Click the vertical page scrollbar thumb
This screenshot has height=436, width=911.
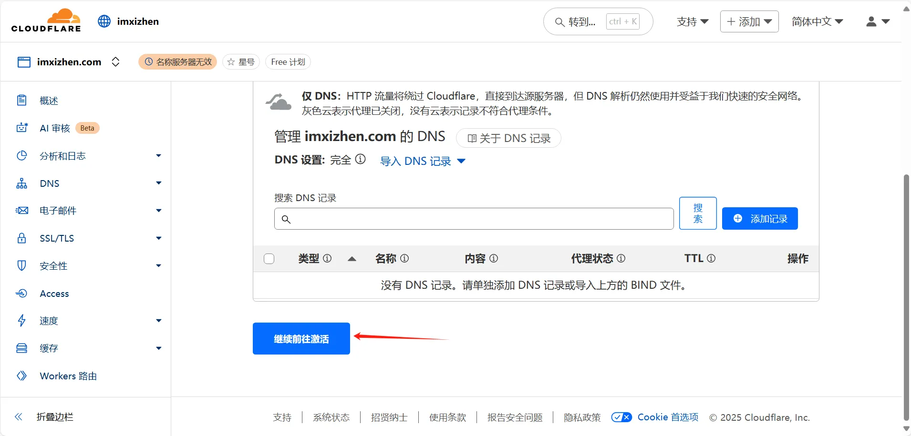point(906,298)
